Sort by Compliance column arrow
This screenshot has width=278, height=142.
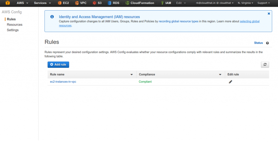[x=220, y=75]
